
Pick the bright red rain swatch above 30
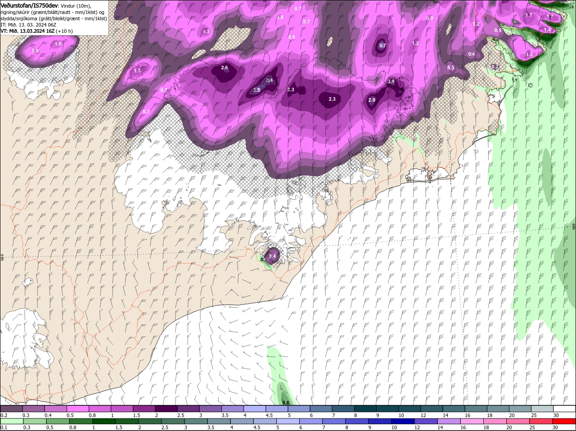(x=565, y=422)
